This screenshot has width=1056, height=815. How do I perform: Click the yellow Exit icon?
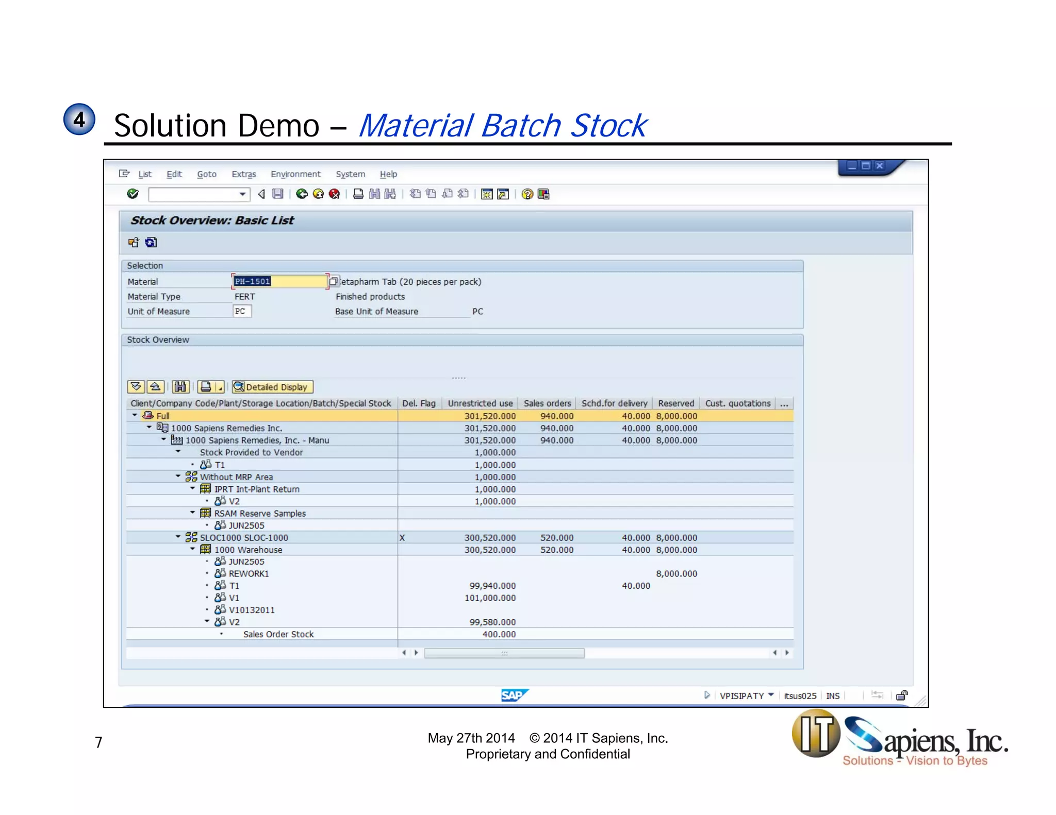318,194
